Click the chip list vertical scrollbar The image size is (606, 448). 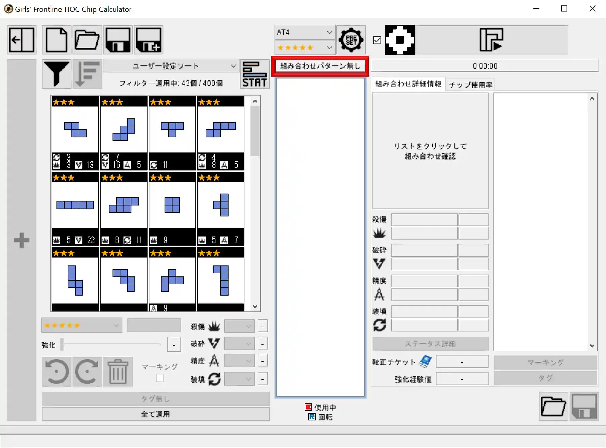pos(255,131)
